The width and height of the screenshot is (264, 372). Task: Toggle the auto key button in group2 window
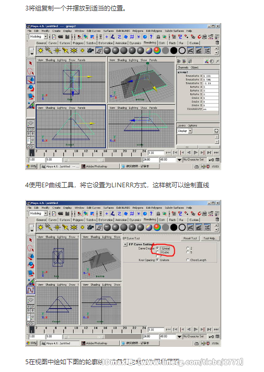[211, 160]
